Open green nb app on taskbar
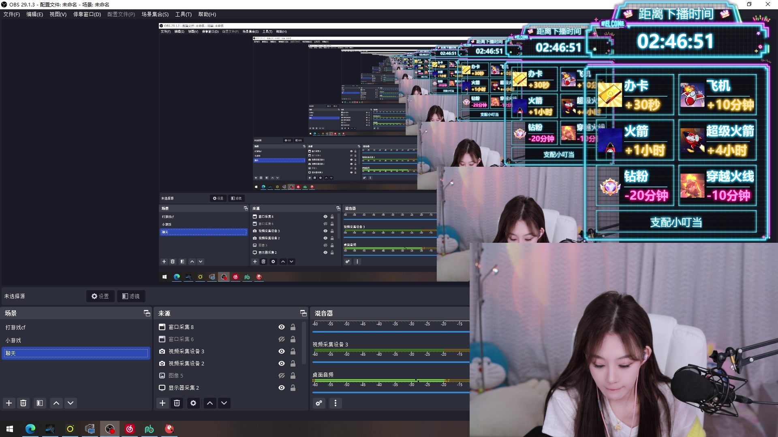Image resolution: width=778 pixels, height=437 pixels. [150, 429]
